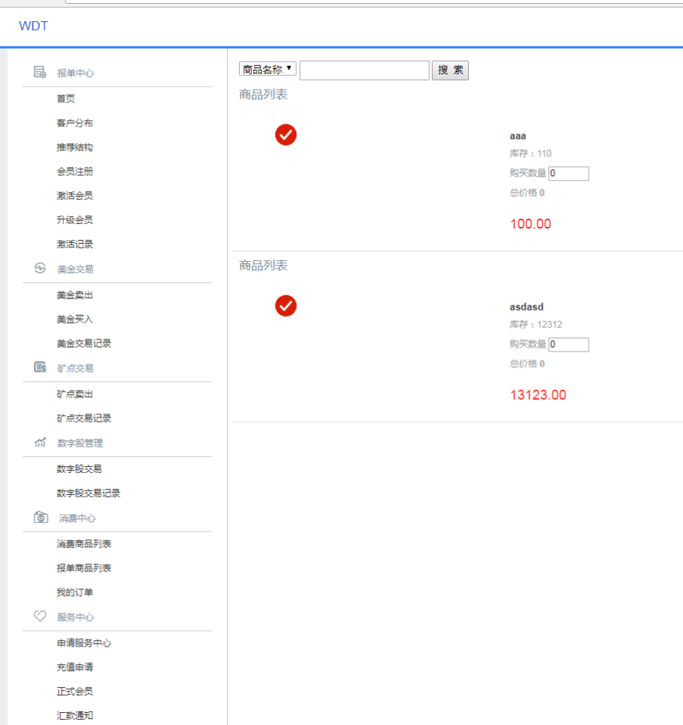
Task: Click the 服务中心 heart icon
Action: [40, 616]
